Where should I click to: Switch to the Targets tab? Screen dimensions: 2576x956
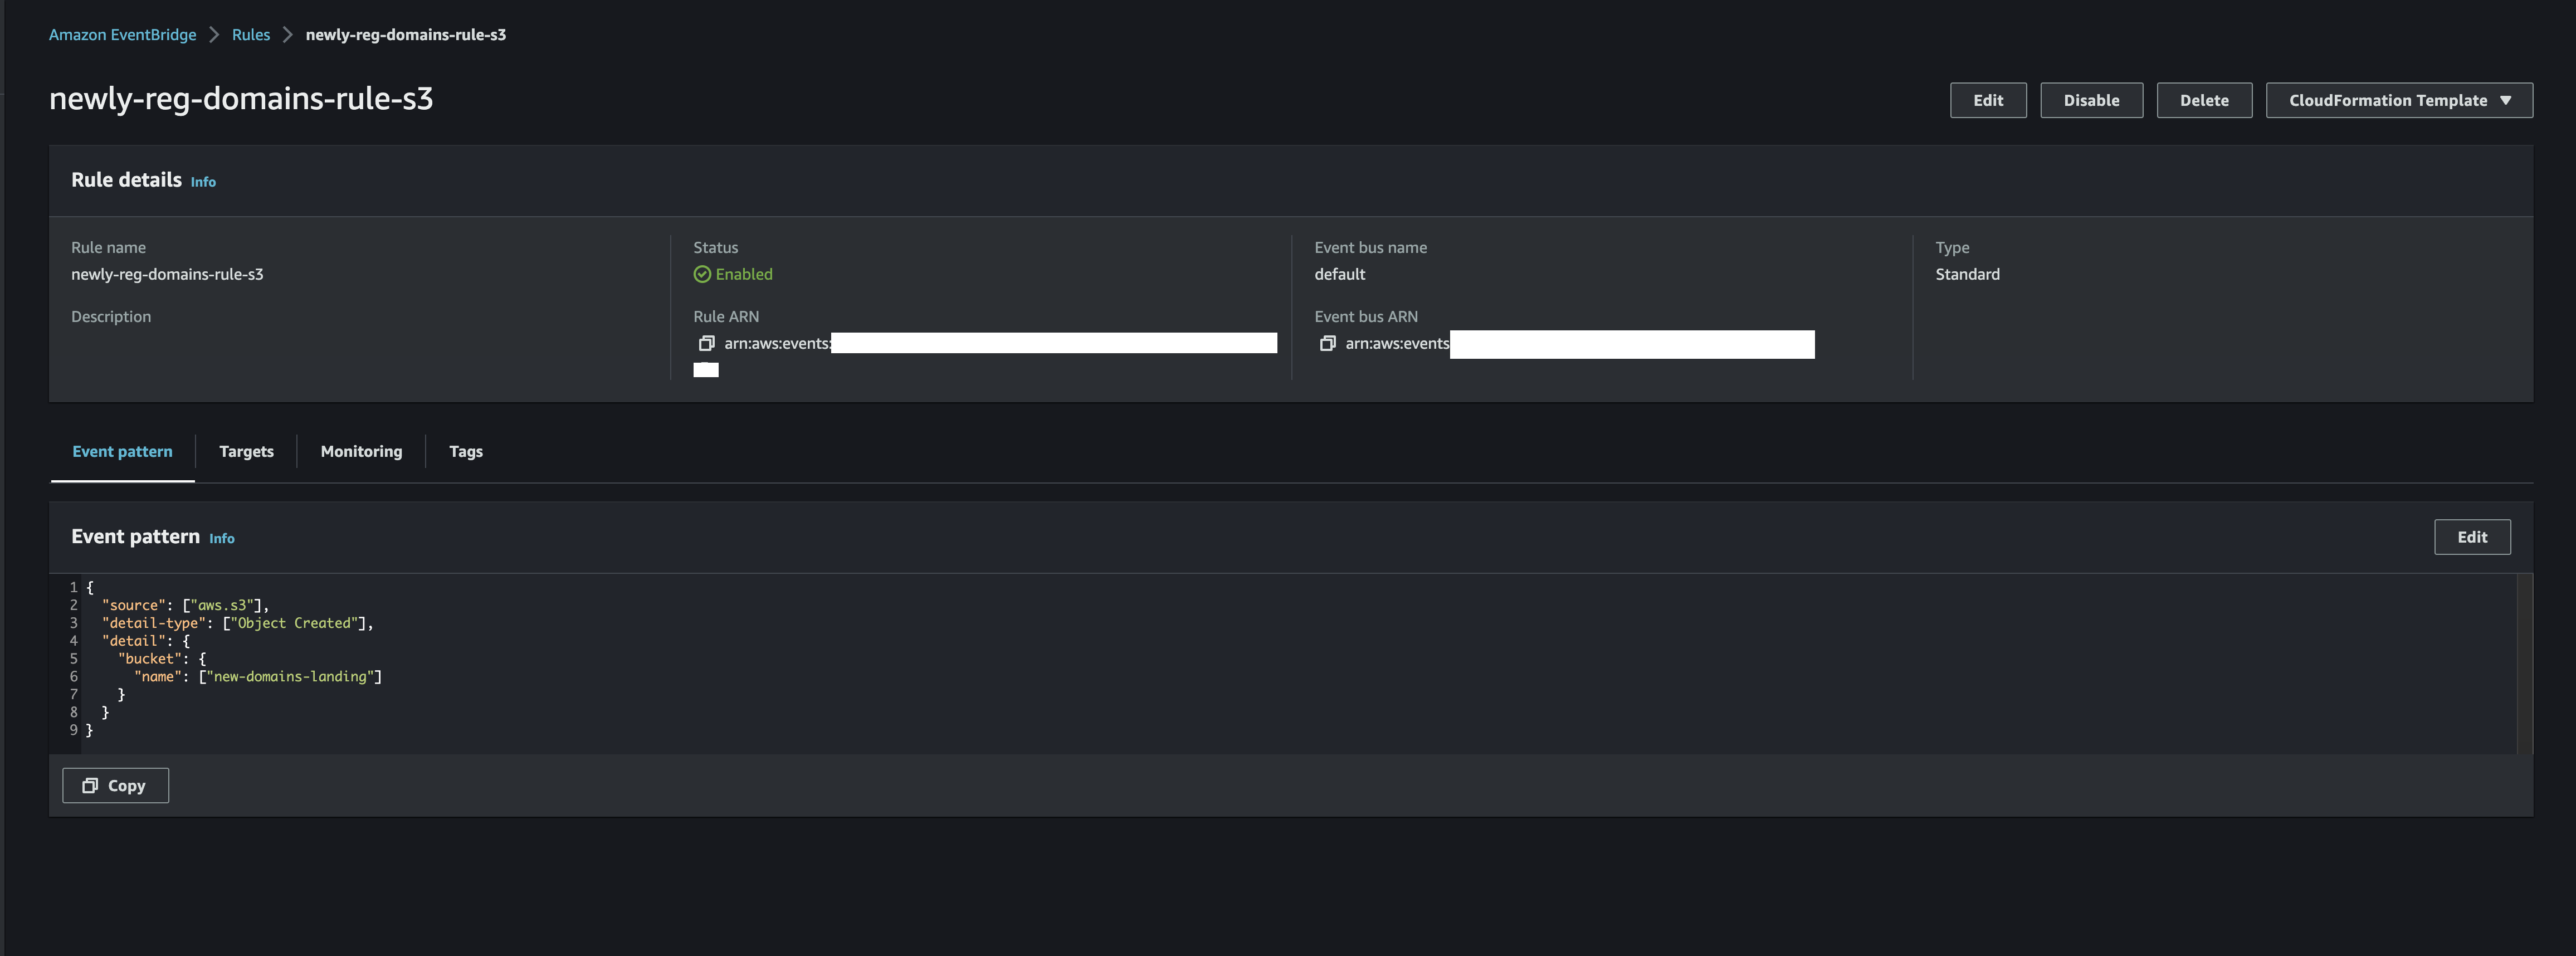246,452
